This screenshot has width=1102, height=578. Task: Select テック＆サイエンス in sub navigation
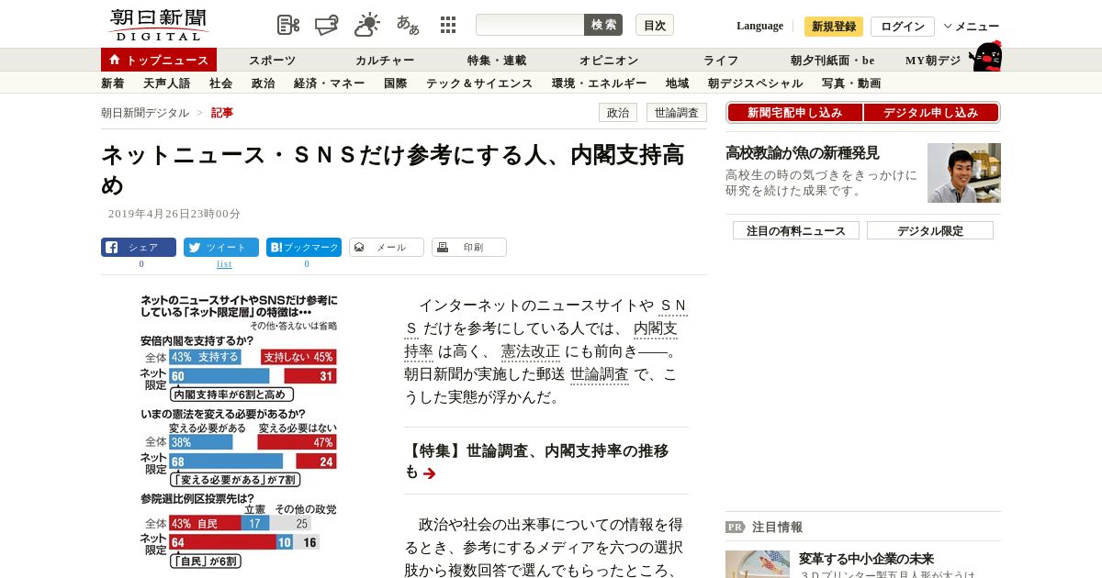(479, 83)
